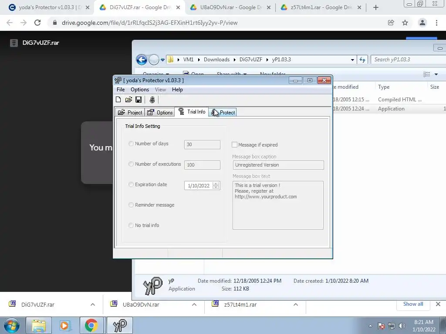Open a new Chrome tab with plus button

pyautogui.click(x=376, y=7)
